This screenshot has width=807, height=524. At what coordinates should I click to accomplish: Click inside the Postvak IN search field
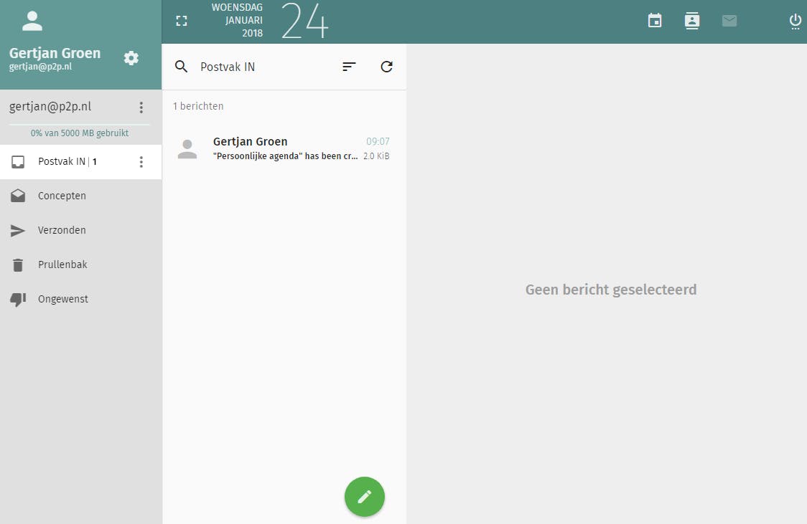click(237, 67)
